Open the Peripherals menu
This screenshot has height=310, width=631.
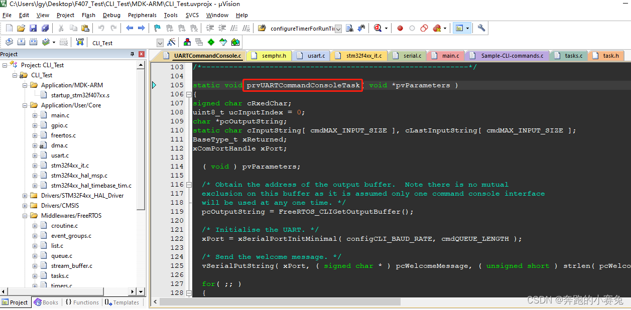(x=142, y=15)
